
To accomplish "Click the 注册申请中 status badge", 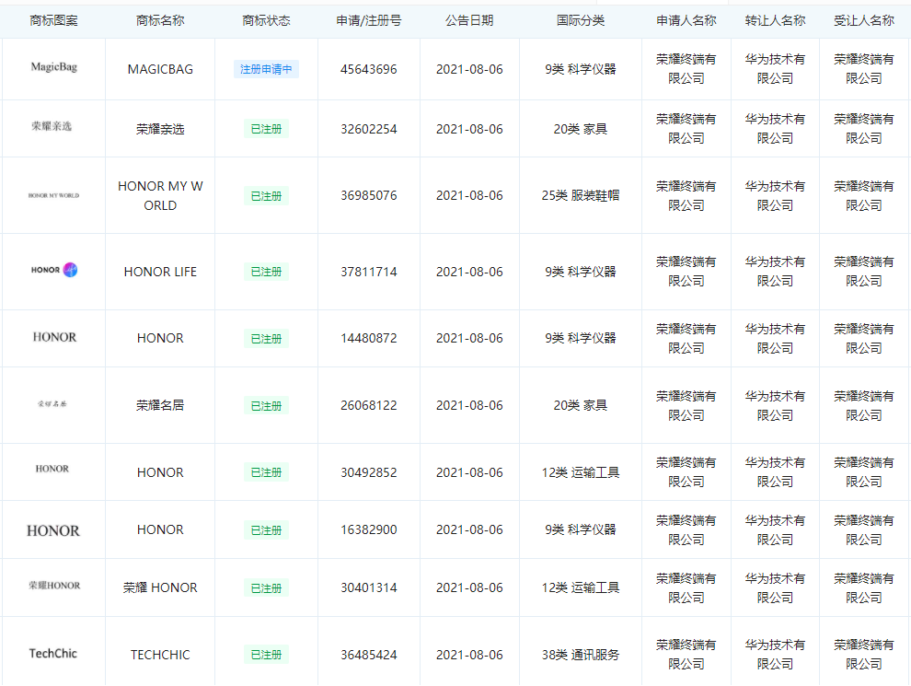I will click(266, 69).
